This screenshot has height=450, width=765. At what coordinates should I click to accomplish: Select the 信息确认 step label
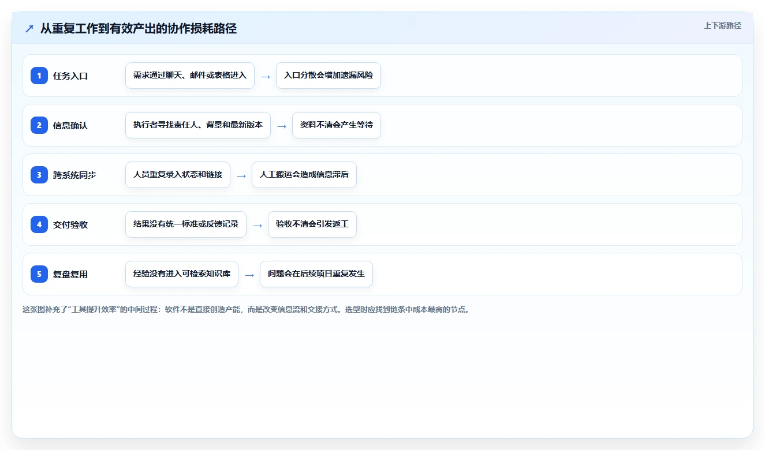point(70,125)
